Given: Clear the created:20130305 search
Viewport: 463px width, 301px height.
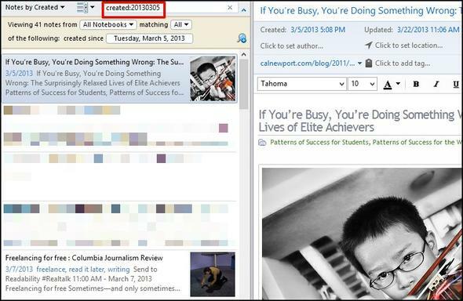Looking at the screenshot, I should click(x=230, y=8).
